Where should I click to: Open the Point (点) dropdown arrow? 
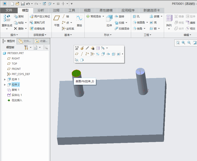point(71,23)
